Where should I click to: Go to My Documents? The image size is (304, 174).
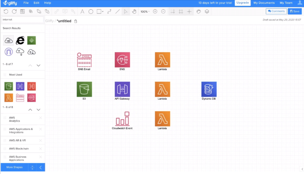point(264,3)
